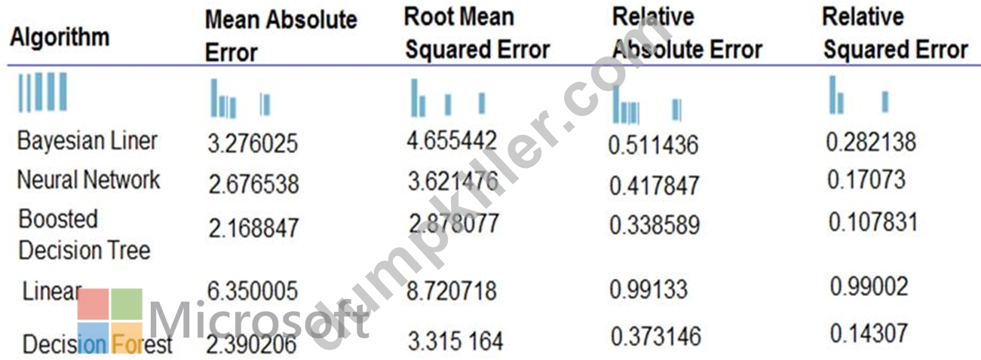Select the Neural Network row label
This screenshot has height=360, width=981.
click(x=89, y=180)
